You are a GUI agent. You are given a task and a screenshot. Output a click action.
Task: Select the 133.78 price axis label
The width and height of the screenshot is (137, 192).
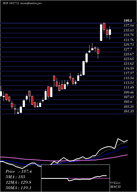tap(129, 35)
